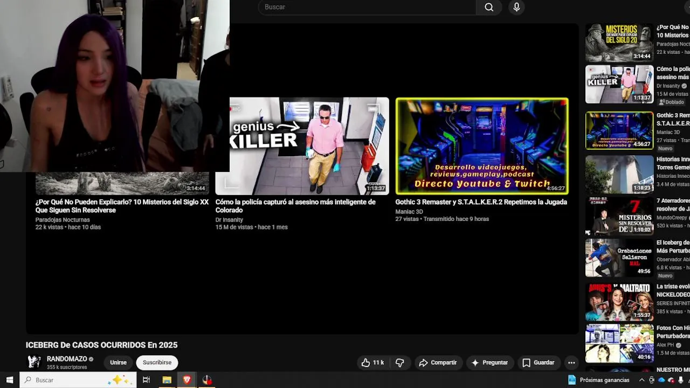The width and height of the screenshot is (690, 388).
Task: Click the Windows taskbar Buscar search box
Action: click(x=78, y=380)
